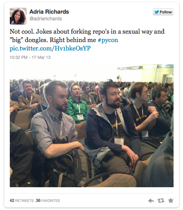
Task: Click the '17 Mar 13' date text
Action: click(x=41, y=57)
